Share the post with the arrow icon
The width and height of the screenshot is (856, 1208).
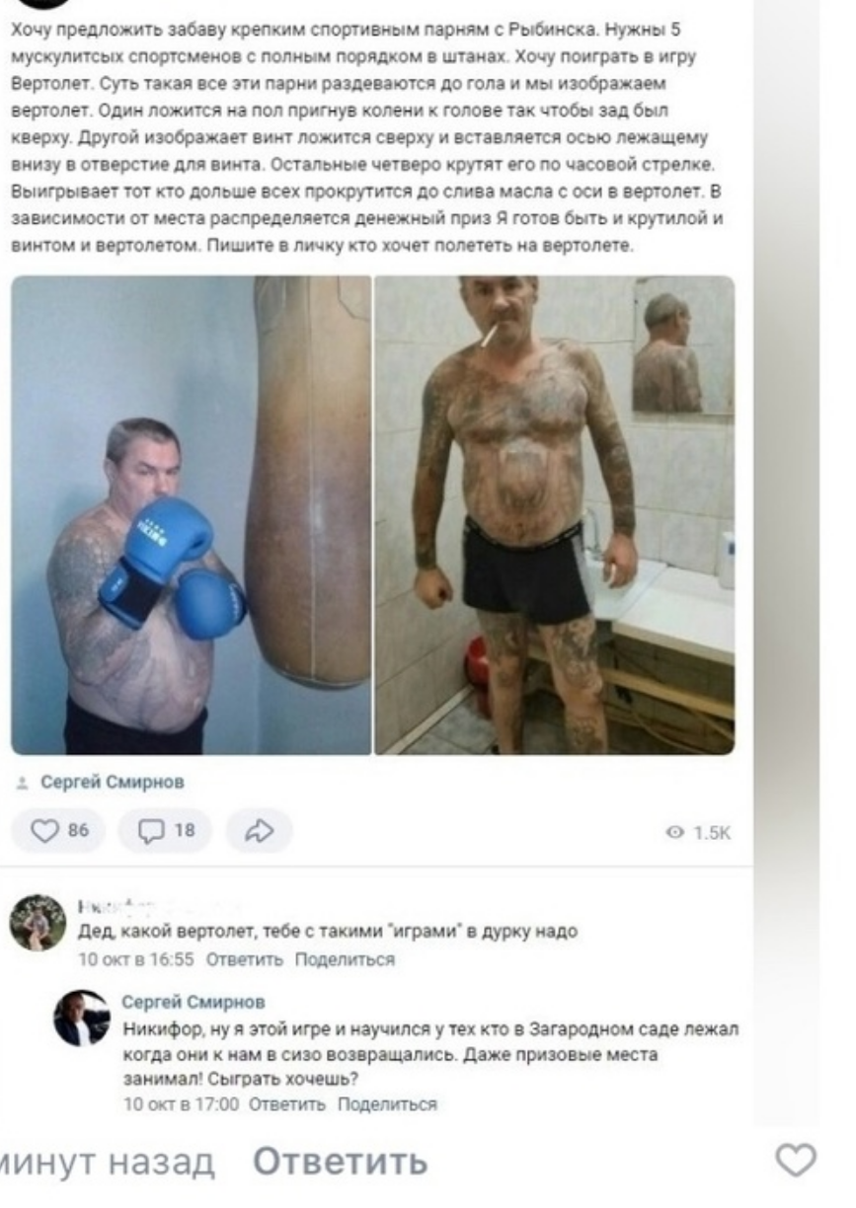259,831
